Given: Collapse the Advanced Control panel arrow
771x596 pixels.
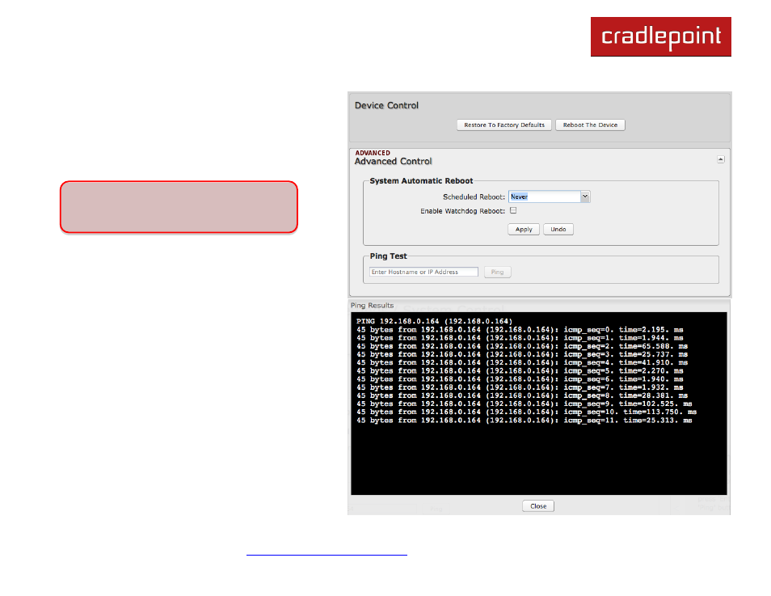Looking at the screenshot, I should [720, 159].
